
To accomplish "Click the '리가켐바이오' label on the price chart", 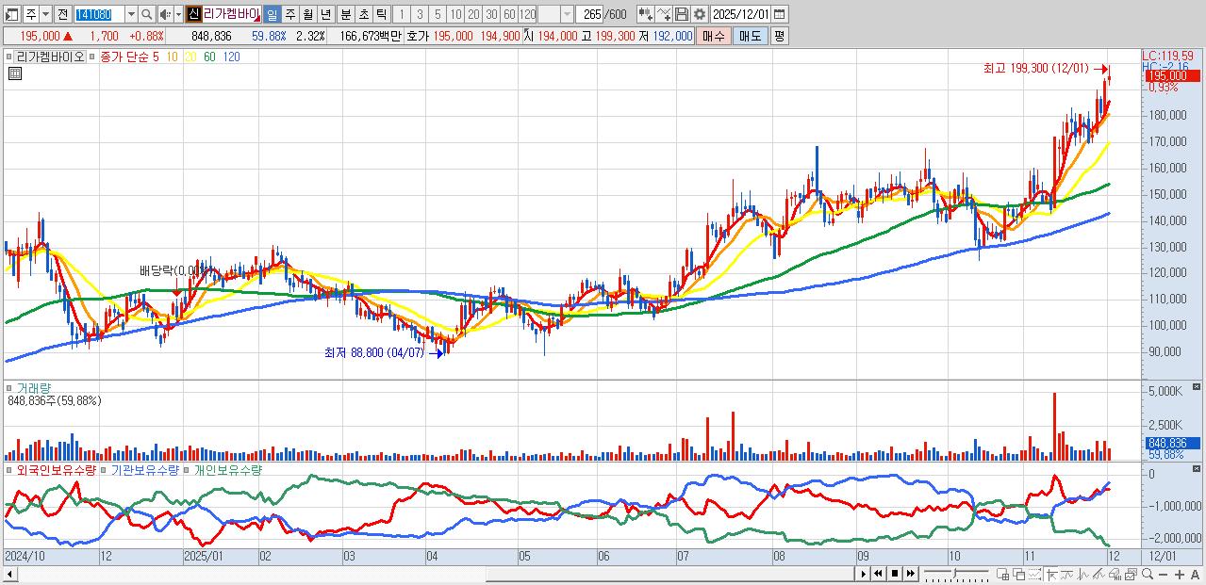I will point(50,57).
